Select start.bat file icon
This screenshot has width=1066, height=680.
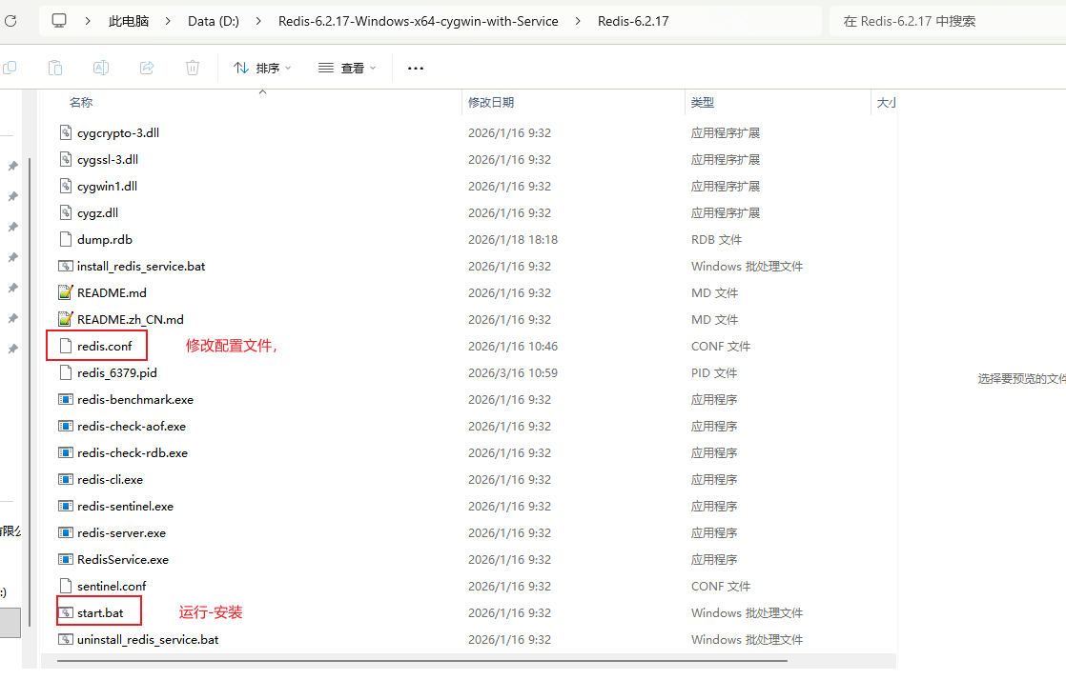point(65,612)
